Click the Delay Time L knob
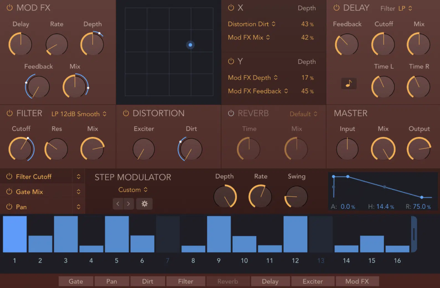Screen dimensions: 440x288 pos(383,87)
